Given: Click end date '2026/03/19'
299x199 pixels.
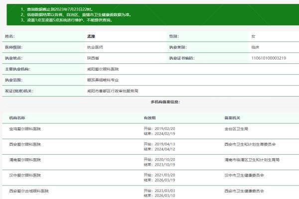Looking at the screenshot, I should tap(165, 180).
